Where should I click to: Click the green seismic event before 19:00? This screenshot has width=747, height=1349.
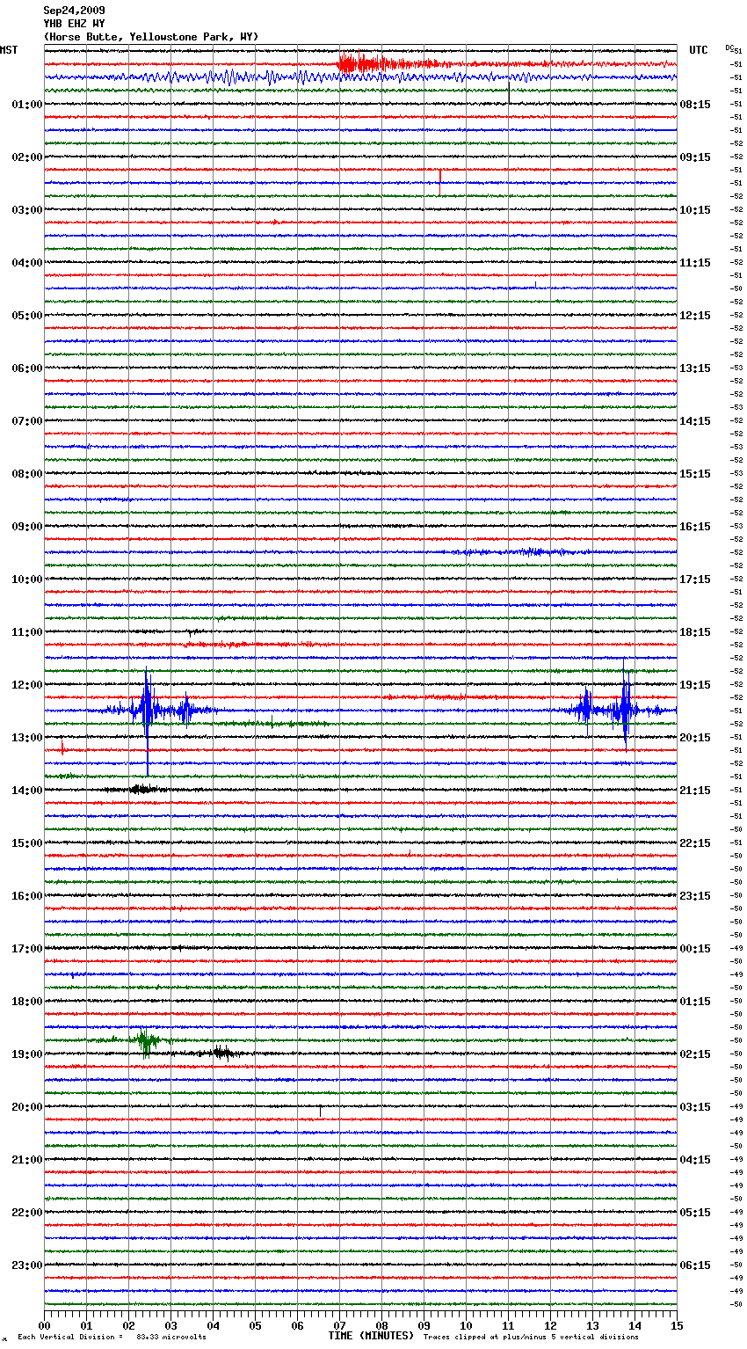pos(146,1040)
